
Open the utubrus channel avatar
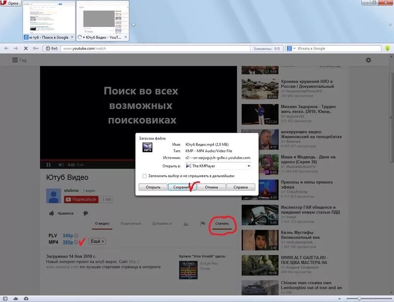coord(54,196)
